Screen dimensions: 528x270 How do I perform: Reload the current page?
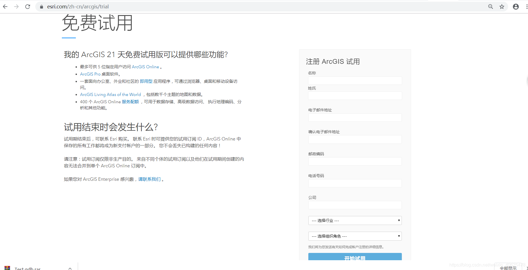pyautogui.click(x=27, y=6)
